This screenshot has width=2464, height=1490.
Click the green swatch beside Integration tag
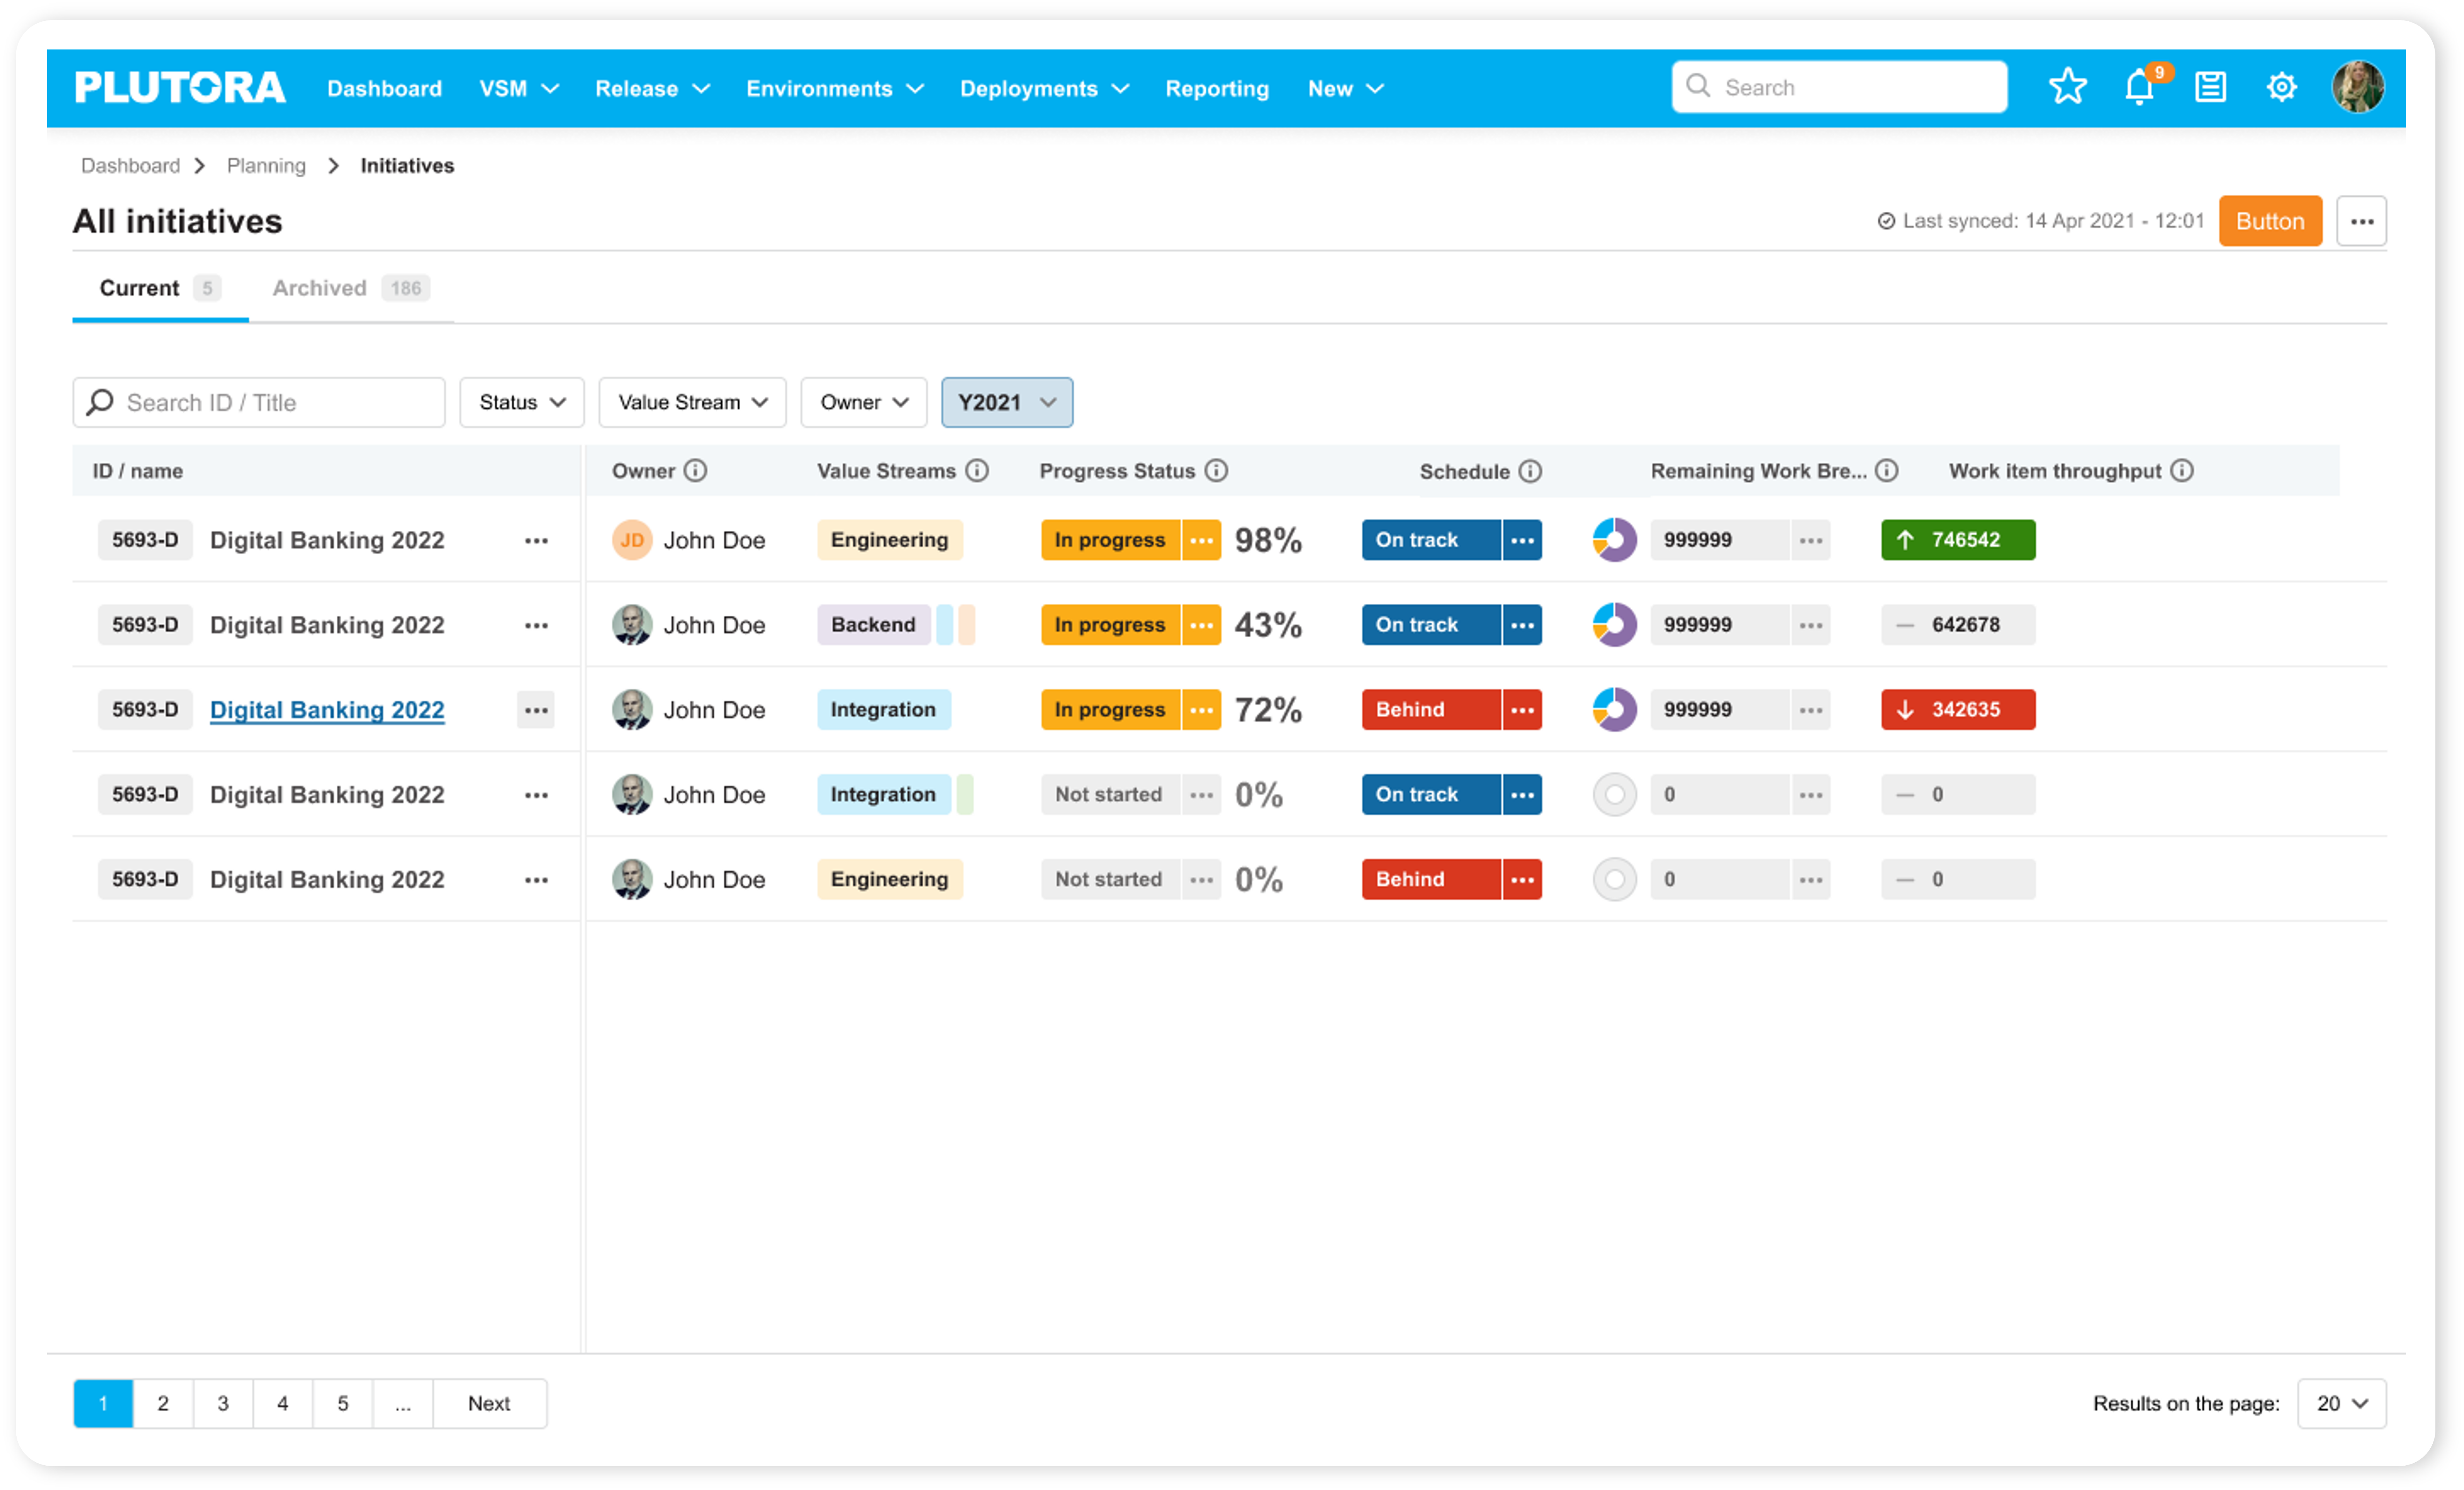[964, 795]
